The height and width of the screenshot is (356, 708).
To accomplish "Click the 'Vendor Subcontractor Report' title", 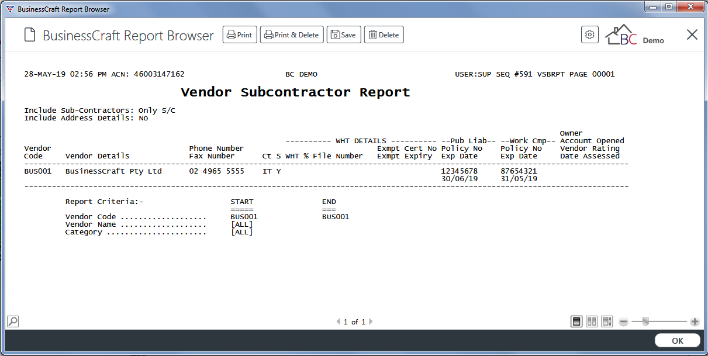I will 295,92.
